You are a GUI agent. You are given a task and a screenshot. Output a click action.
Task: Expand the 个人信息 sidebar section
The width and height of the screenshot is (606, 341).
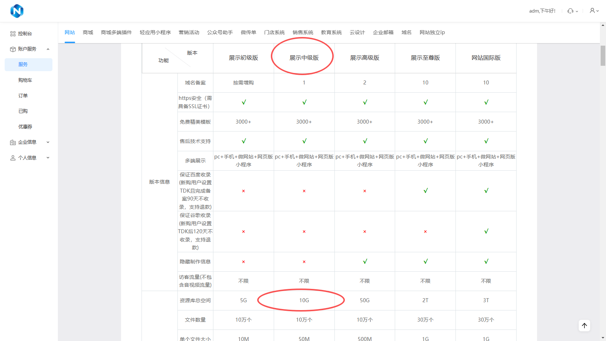click(x=48, y=158)
